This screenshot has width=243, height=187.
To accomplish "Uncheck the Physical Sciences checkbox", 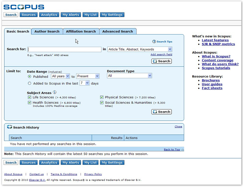I will [102, 97].
